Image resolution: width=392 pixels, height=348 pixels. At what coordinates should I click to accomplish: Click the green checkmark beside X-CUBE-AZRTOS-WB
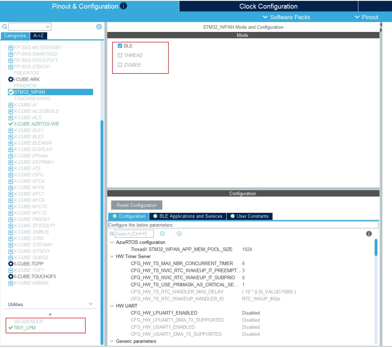[x=11, y=124]
